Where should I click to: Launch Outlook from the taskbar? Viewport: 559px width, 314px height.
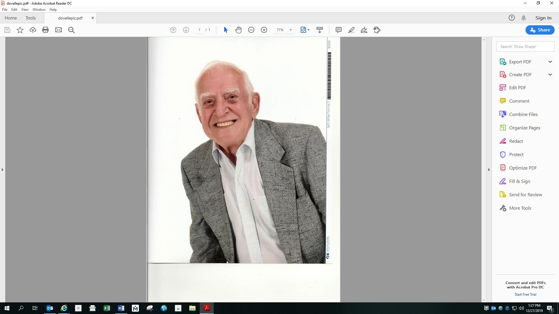point(50,308)
